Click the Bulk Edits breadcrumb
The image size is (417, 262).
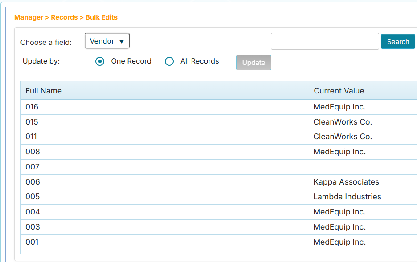click(x=101, y=17)
